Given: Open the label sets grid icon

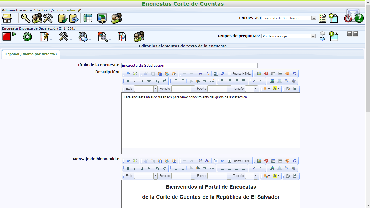Looking at the screenshot, I should [x=88, y=18].
